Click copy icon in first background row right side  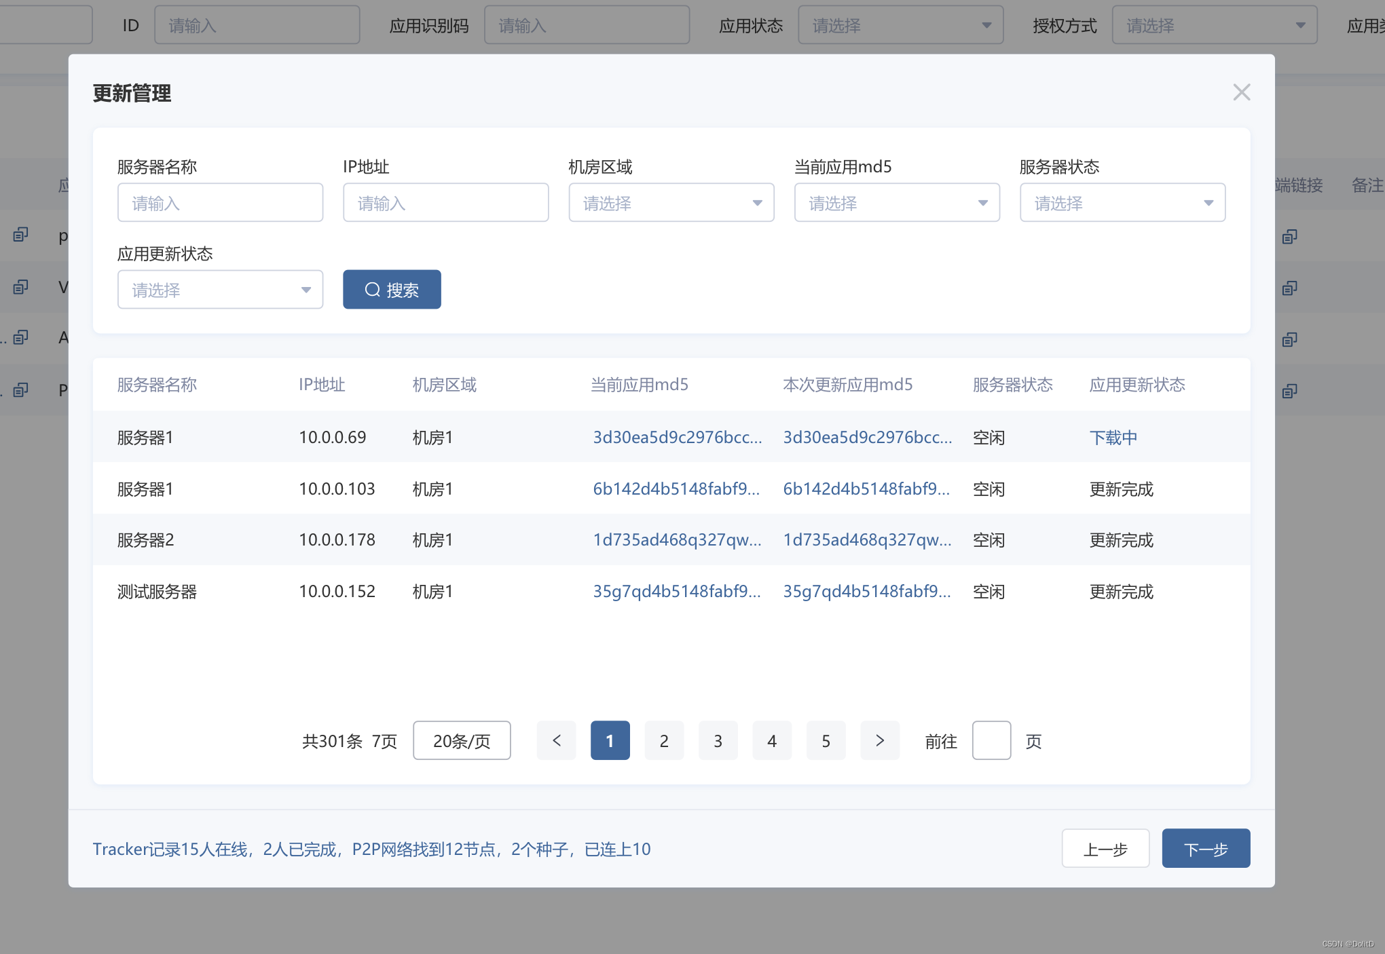1289,237
